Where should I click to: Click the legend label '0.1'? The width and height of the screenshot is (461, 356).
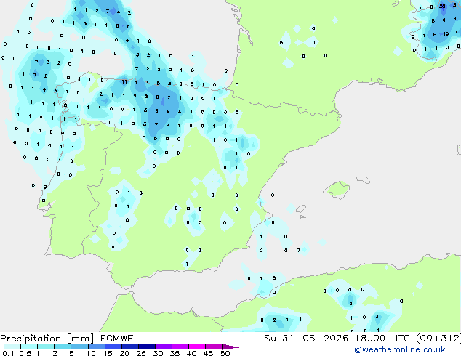(x=8, y=353)
